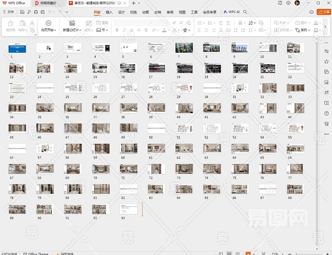Toggle Bold formatting button
Viewport: 332px width, 255px height.
click(x=117, y=30)
